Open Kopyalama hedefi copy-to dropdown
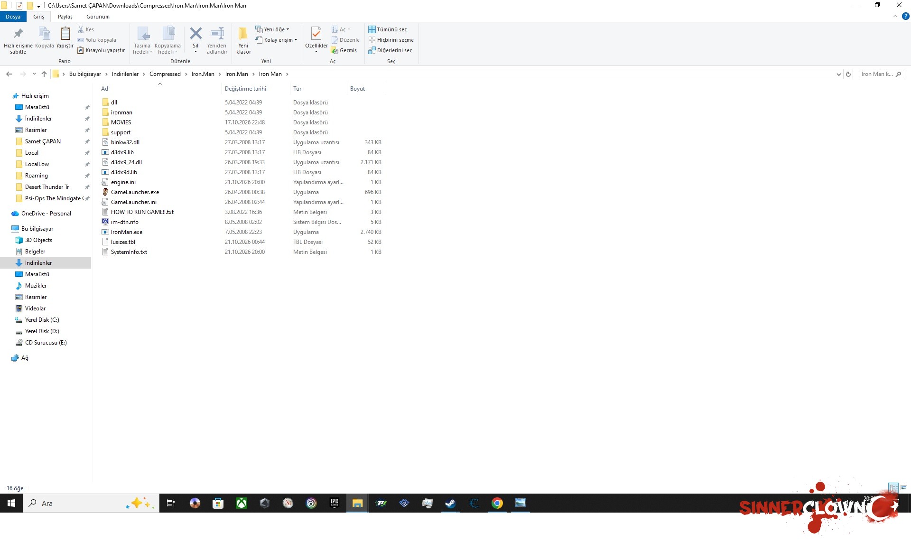 (x=167, y=40)
